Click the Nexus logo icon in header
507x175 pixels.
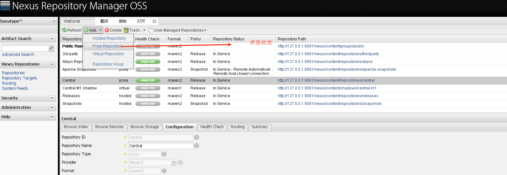(x=5, y=6)
